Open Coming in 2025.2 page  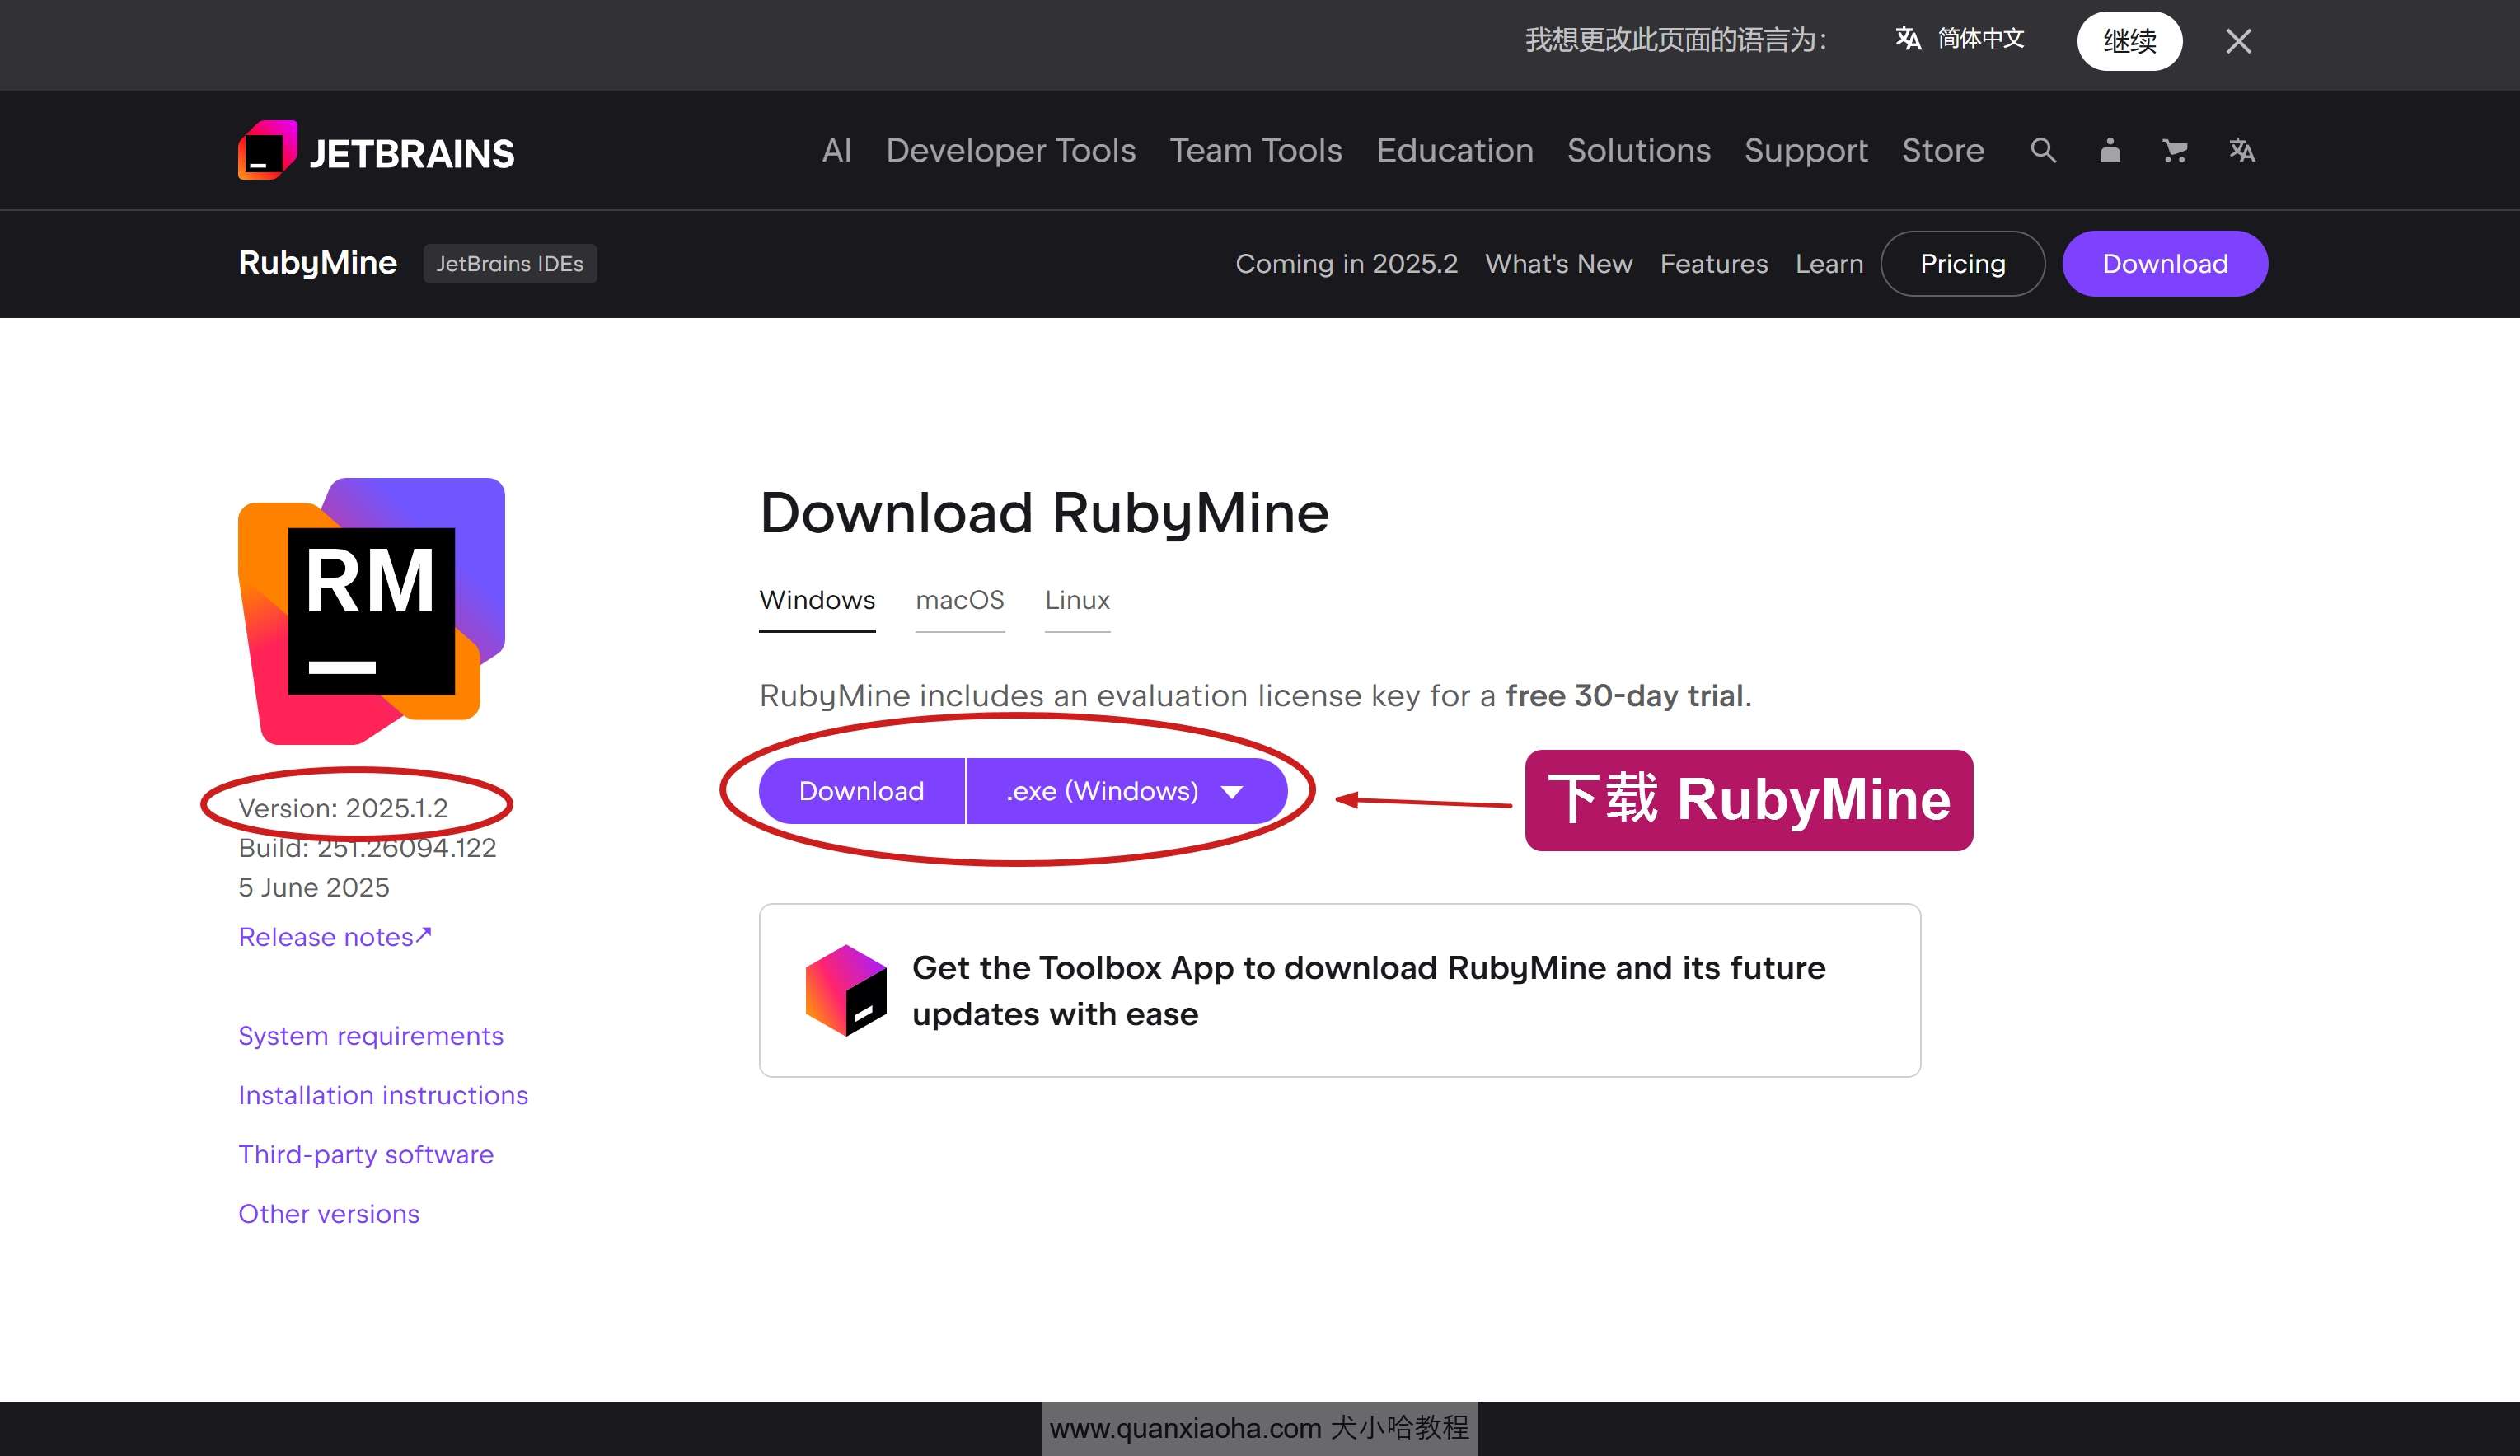1346,264
